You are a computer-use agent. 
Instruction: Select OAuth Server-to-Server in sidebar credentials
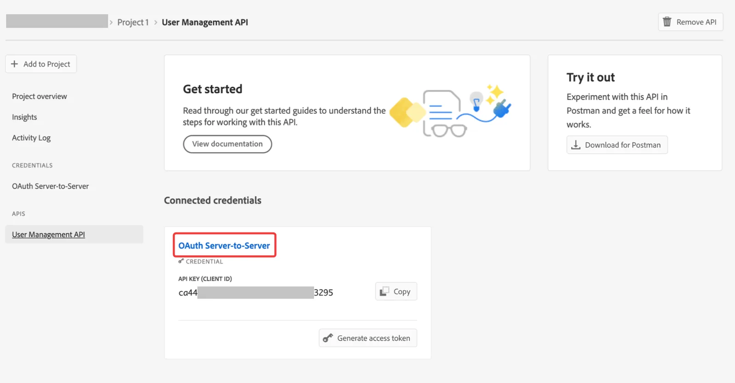pos(51,186)
